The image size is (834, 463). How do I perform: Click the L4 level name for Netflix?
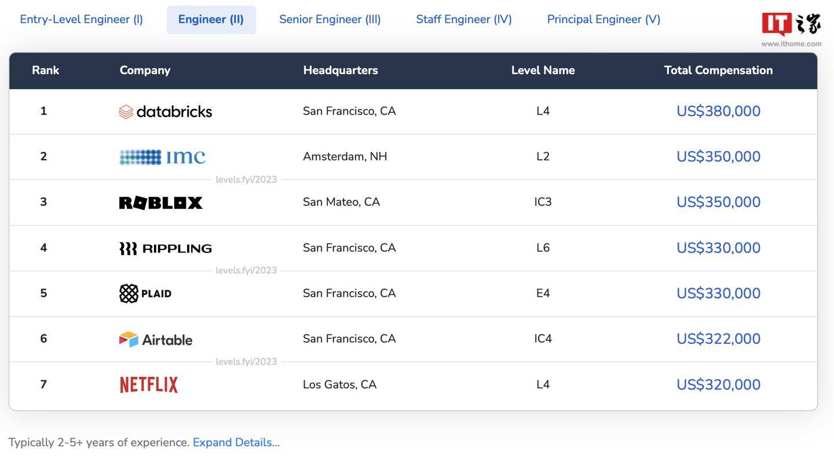[x=543, y=385]
